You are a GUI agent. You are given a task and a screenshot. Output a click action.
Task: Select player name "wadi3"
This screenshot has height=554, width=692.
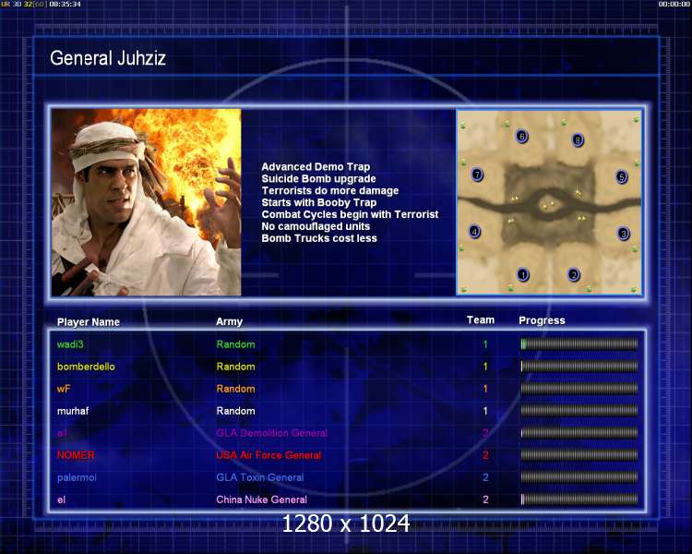70,344
